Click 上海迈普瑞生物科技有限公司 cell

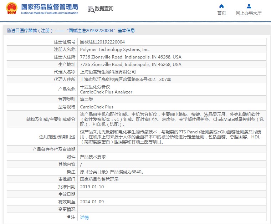pyautogui.click(x=108, y=72)
